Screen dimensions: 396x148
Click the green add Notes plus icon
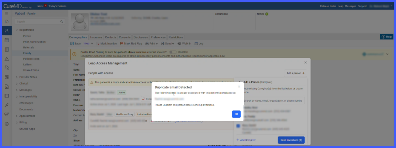coord(267,14)
